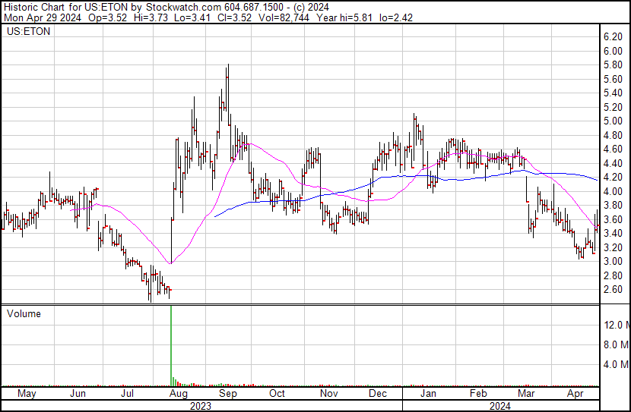
Task: Click the 2024 year label
Action: (x=500, y=406)
